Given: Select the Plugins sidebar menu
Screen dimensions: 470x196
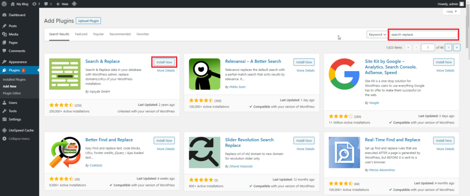Looking at the screenshot, I should click(19, 71).
